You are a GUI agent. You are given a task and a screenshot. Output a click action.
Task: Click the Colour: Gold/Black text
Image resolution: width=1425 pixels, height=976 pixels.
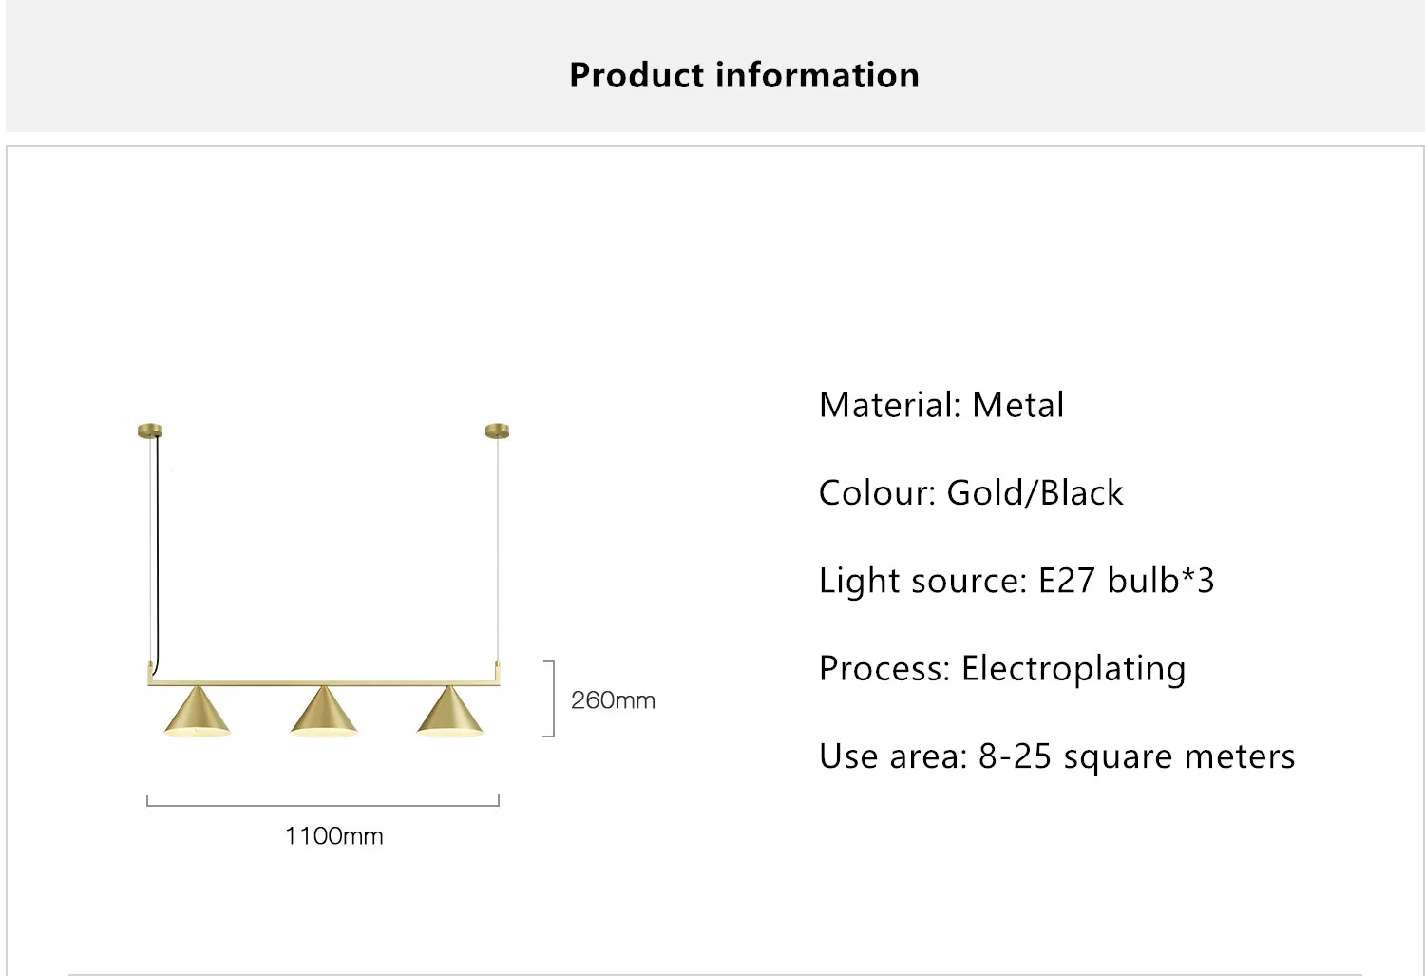(x=971, y=492)
